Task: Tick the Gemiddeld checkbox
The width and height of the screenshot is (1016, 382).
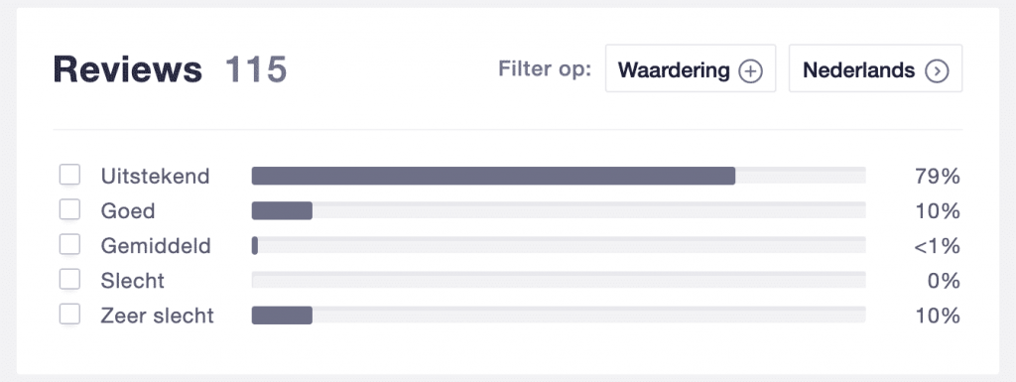Action: [x=70, y=245]
